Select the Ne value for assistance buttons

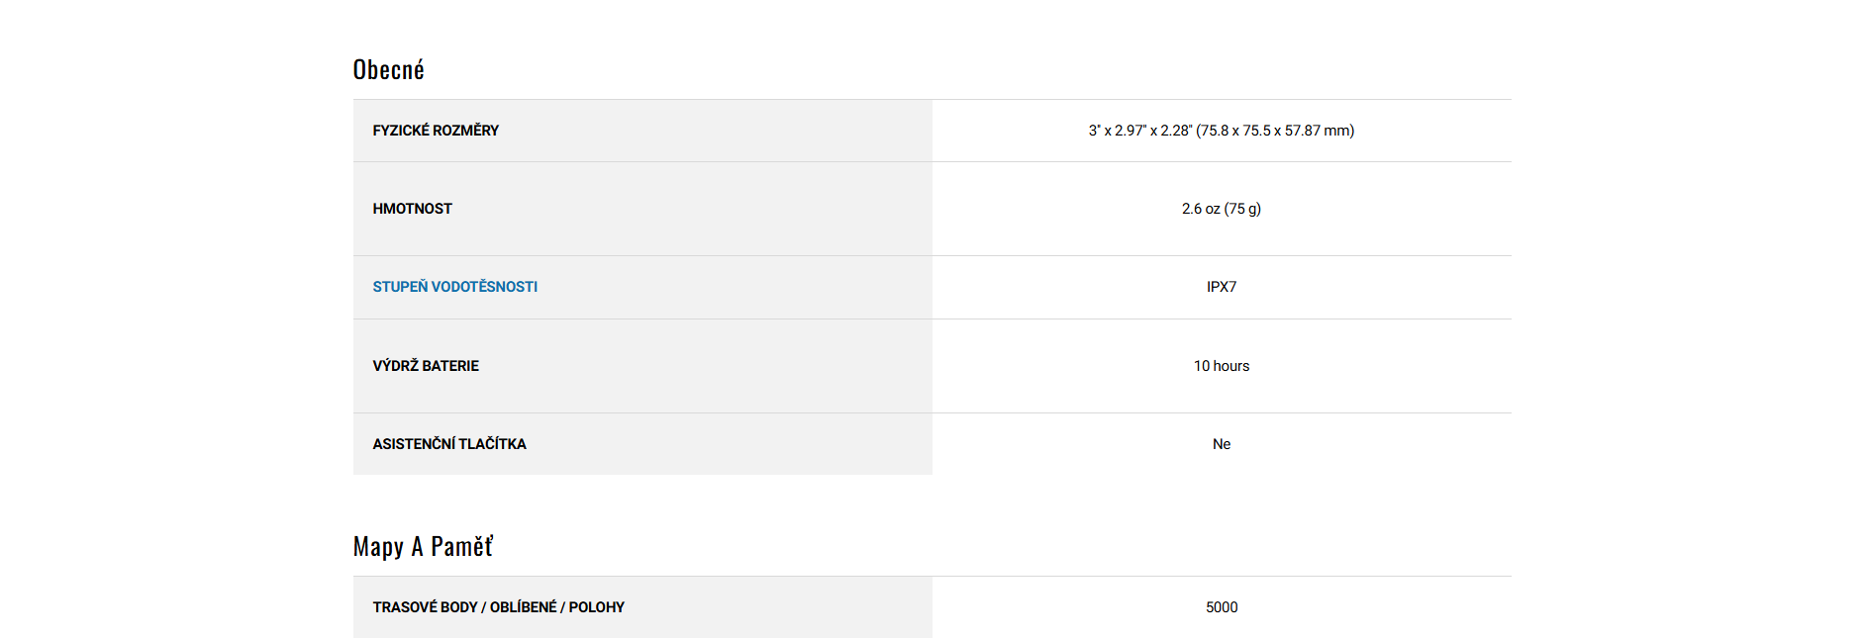coord(1222,444)
